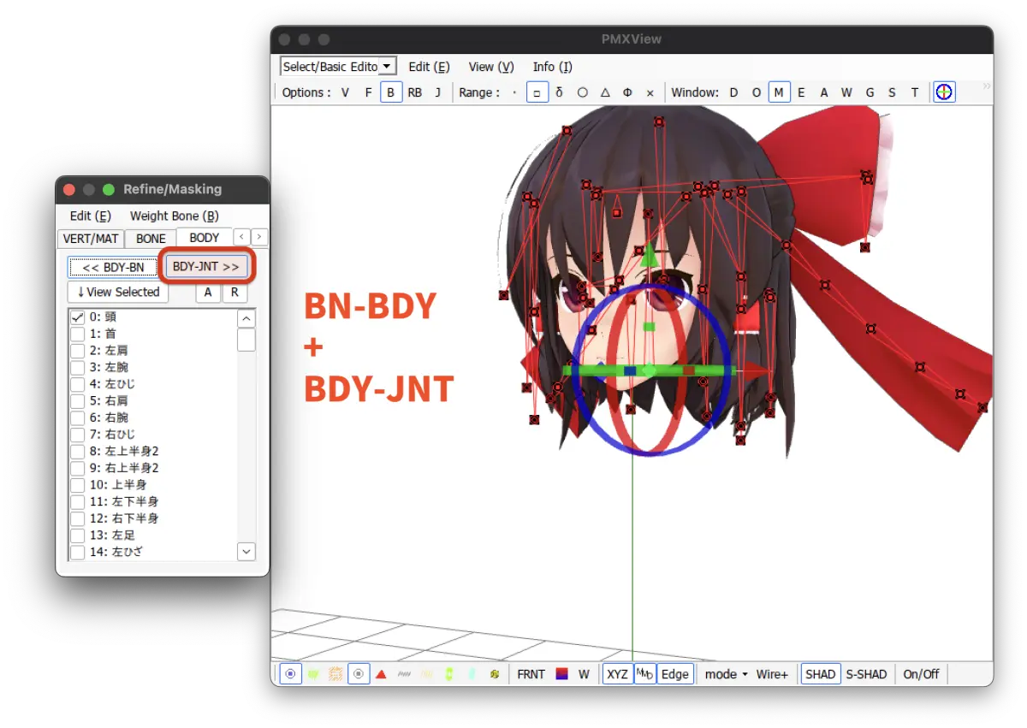Click the red-blue gradient swatch
This screenshot has width=1027, height=728.
[x=562, y=674]
